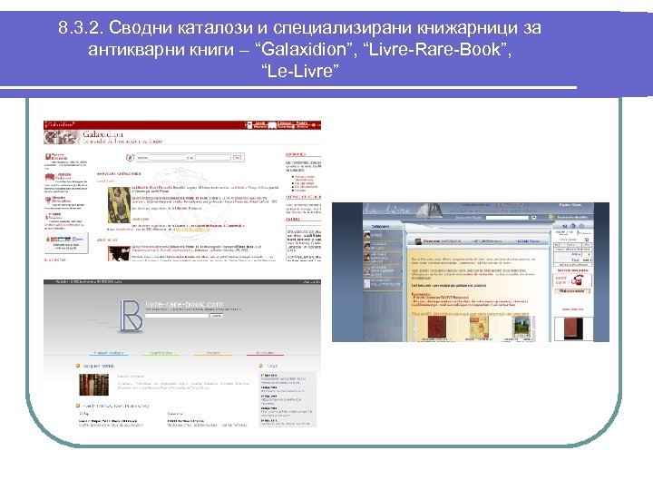Click the red telephone icon on Le-Livre
This screenshot has height=490, width=653.
pos(579,279)
